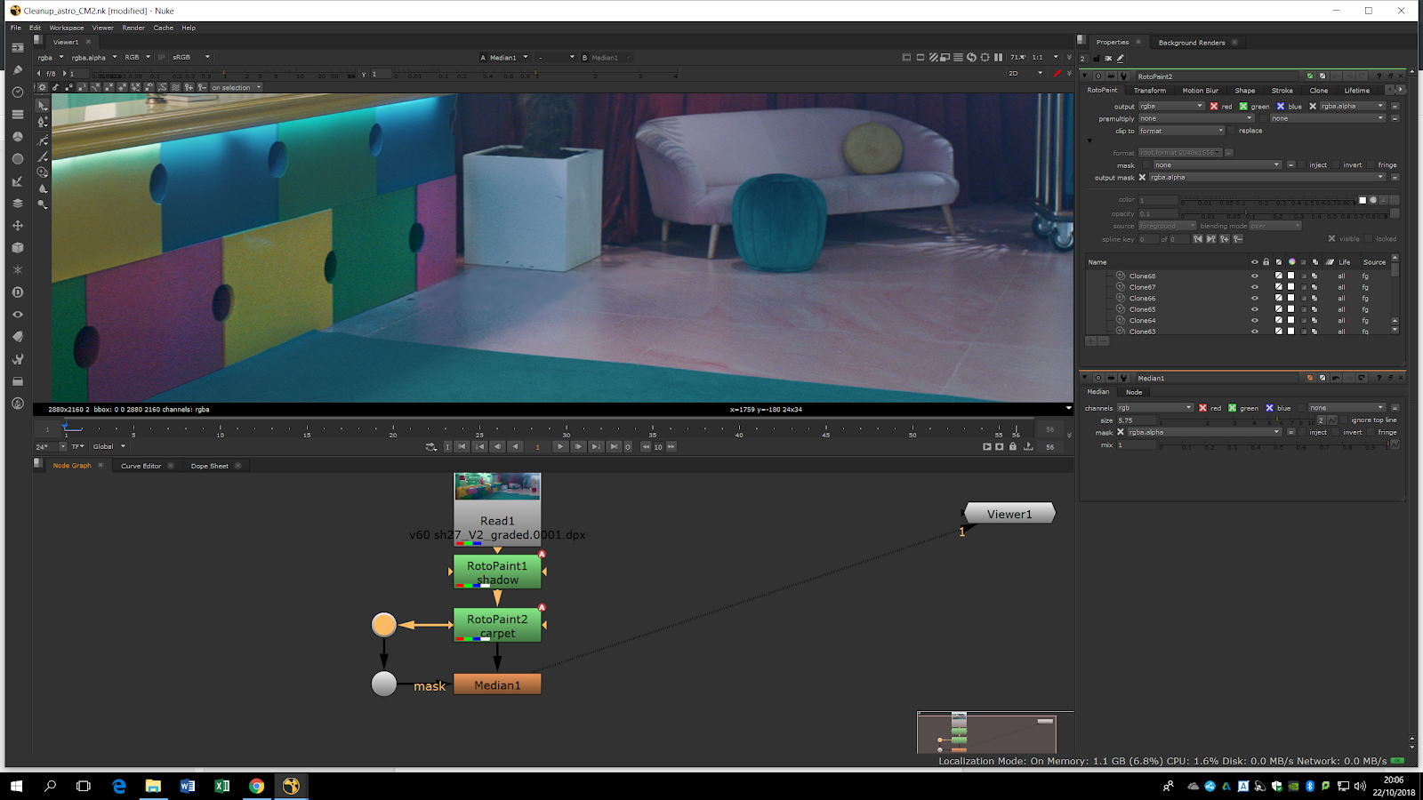The width and height of the screenshot is (1423, 800).
Task: Choose the Dodge/Blur drop-shaped tool
Action: tap(42, 188)
